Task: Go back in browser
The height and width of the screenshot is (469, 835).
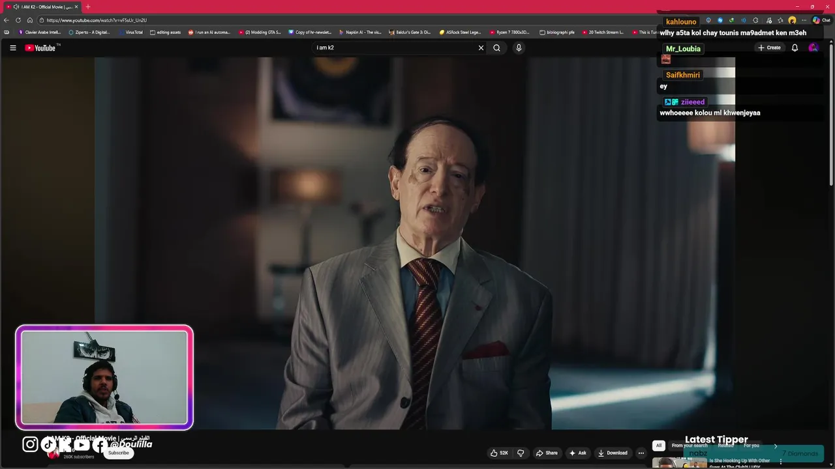Action: point(7,20)
